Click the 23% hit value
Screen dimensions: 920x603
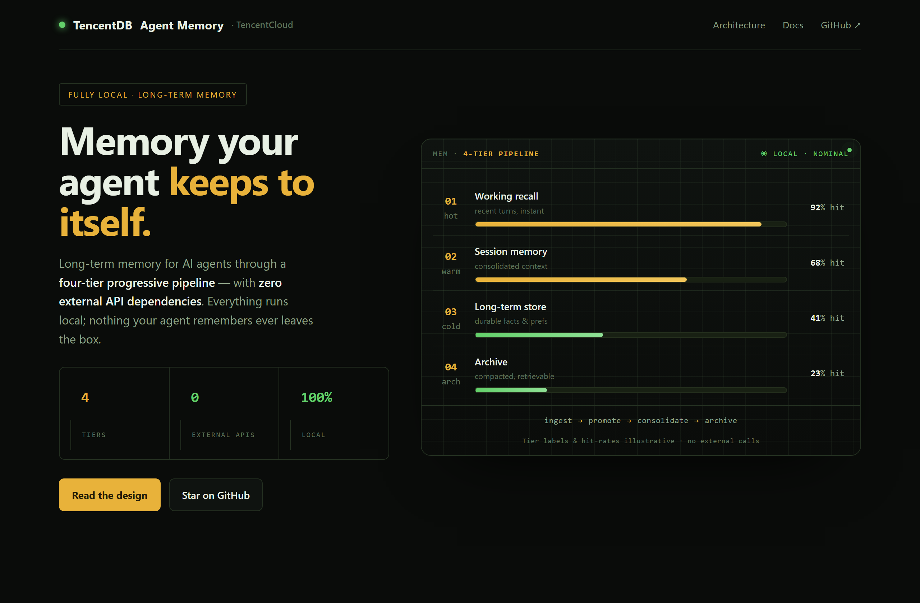point(827,373)
